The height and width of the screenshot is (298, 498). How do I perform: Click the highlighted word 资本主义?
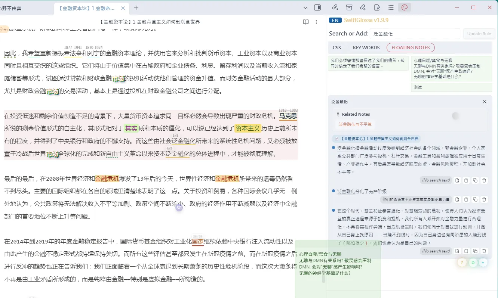(x=248, y=128)
